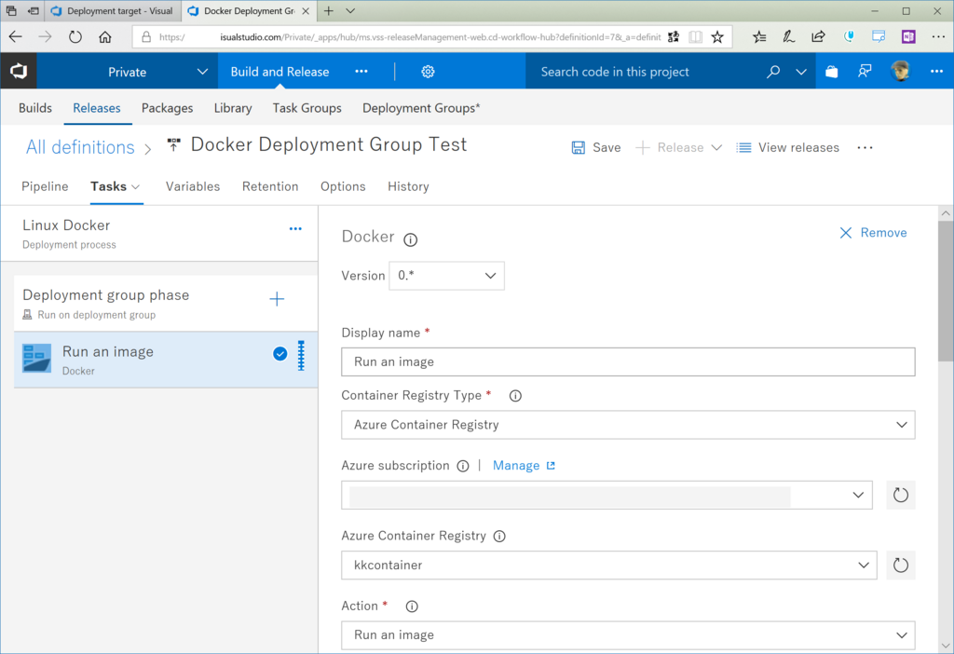The height and width of the screenshot is (654, 954).
Task: Open the shopping bag marketplace icon
Action: pyautogui.click(x=831, y=72)
